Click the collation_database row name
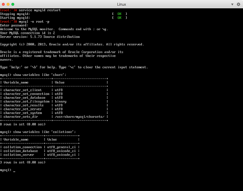The width and height of the screenshot is (243, 191). point(21,151)
